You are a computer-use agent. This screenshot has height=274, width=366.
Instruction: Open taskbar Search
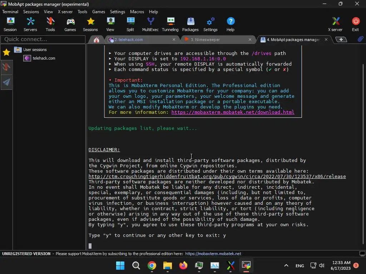point(136,265)
